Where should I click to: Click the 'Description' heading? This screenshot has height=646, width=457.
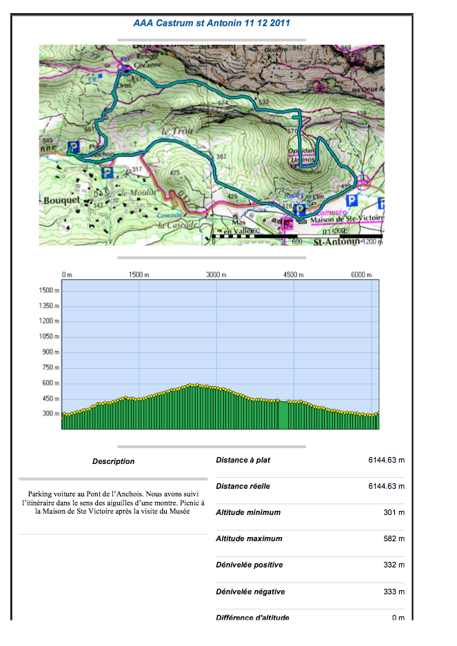[x=113, y=461]
